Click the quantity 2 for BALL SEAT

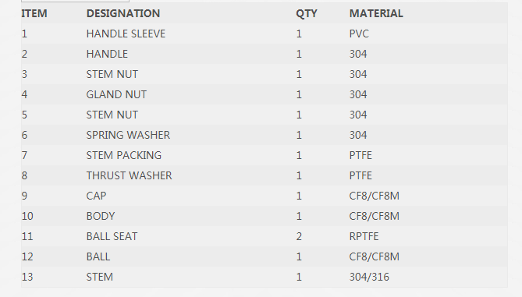coord(299,236)
